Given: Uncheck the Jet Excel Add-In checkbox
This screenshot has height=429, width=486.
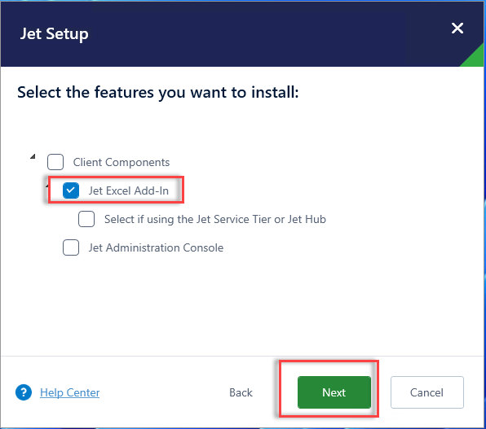Looking at the screenshot, I should click(71, 190).
